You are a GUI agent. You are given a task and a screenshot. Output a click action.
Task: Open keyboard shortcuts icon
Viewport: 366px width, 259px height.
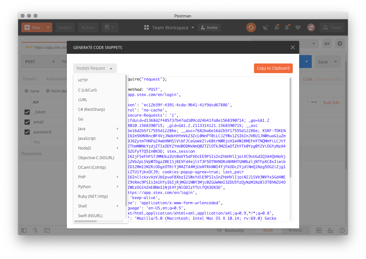click(330, 230)
